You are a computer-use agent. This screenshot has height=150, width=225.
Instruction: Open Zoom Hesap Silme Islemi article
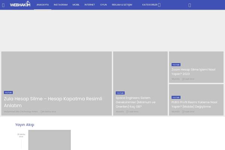click(193, 72)
